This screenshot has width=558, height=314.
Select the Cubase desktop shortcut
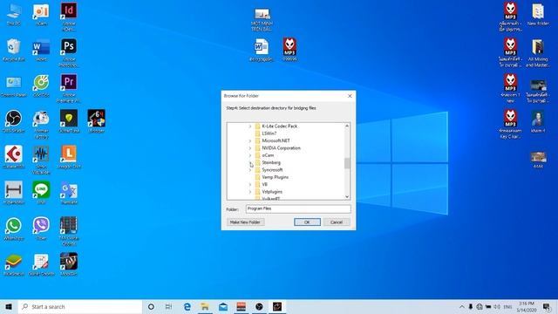coord(14,157)
